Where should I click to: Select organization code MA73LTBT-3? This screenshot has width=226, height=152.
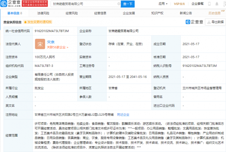coord(44,66)
